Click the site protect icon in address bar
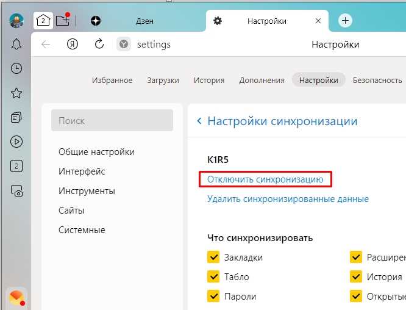Image resolution: width=406 pixels, height=310 pixels. pyautogui.click(x=124, y=45)
